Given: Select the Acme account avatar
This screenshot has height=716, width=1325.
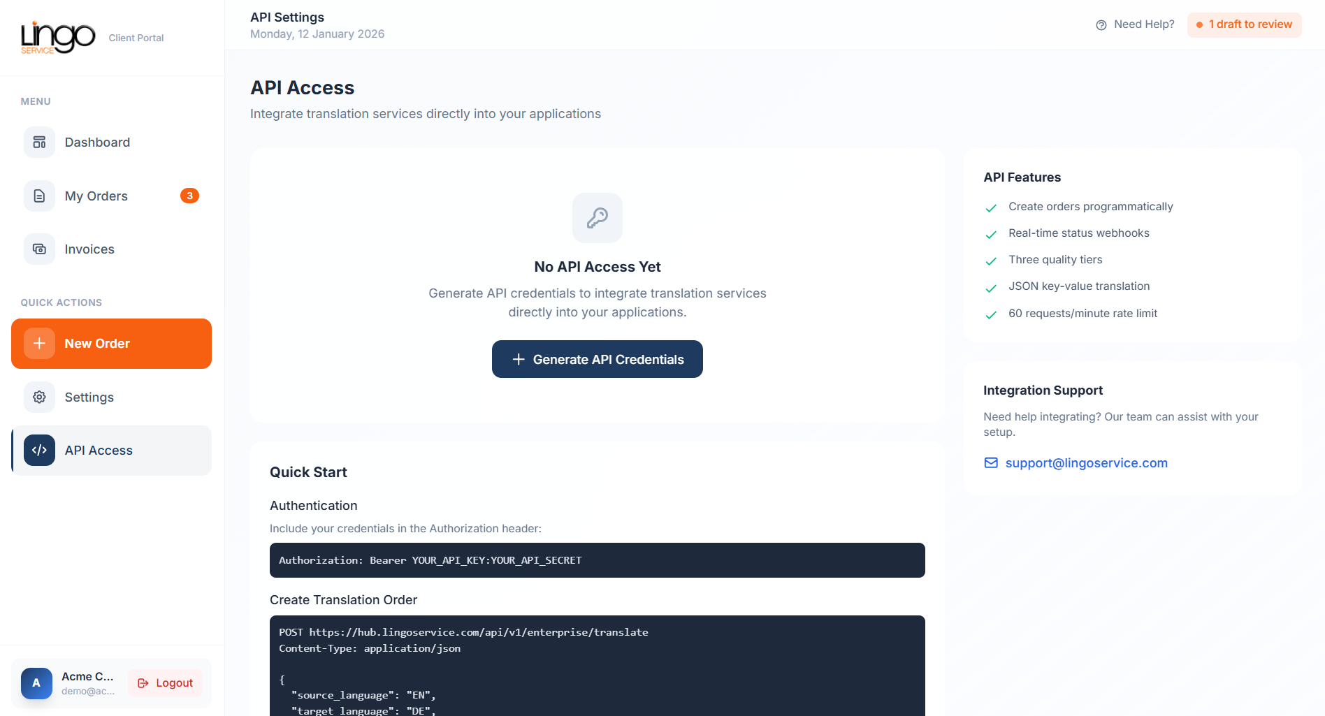Looking at the screenshot, I should 36,683.
